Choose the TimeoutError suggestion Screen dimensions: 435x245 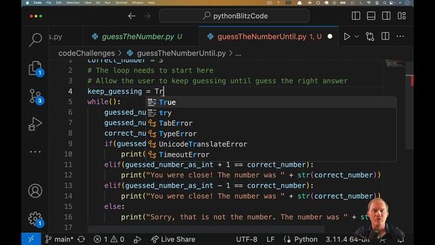(271, 154)
